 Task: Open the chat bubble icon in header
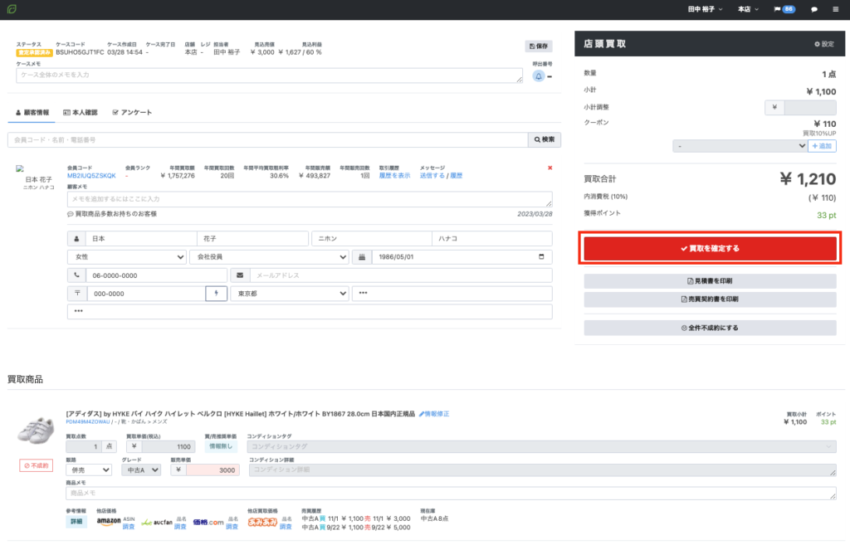tap(813, 9)
